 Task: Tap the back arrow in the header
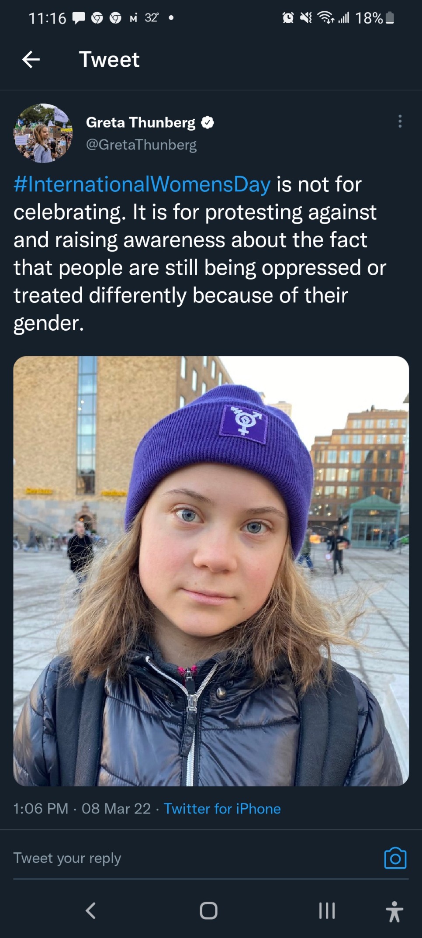pos(31,59)
